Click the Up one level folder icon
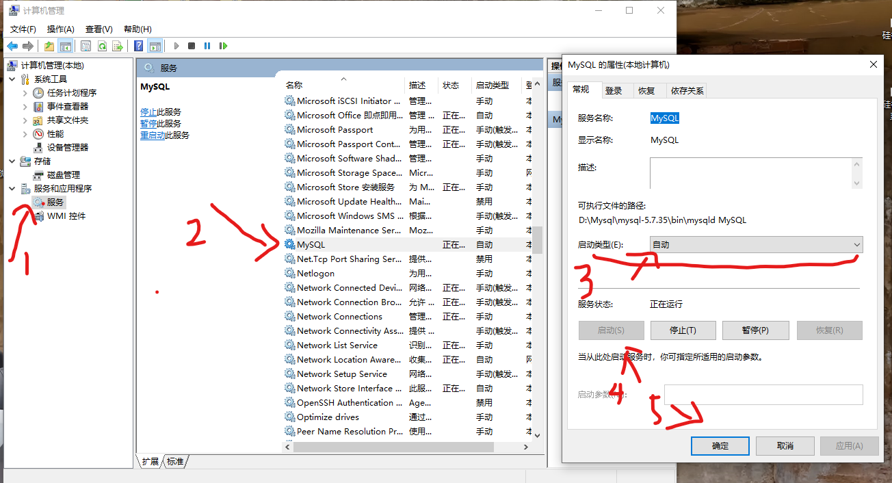The height and width of the screenshot is (483, 892). (49, 46)
